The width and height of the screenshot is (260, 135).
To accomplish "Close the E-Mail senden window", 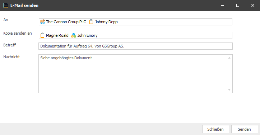I will pos(253,5).
